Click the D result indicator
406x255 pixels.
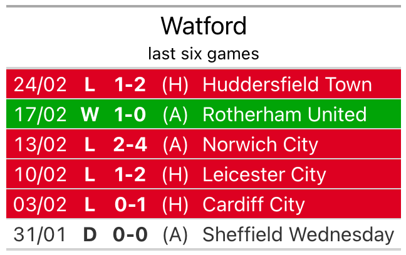(x=90, y=234)
